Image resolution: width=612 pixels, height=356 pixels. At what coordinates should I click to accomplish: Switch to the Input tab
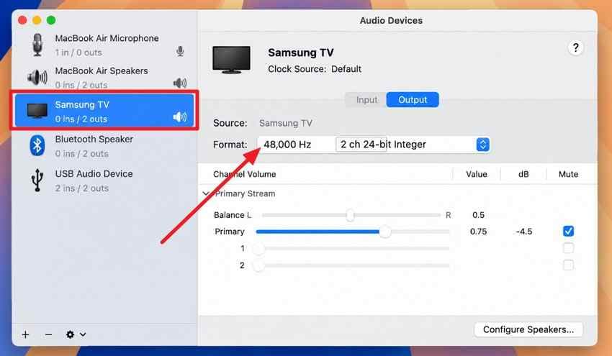coord(366,100)
